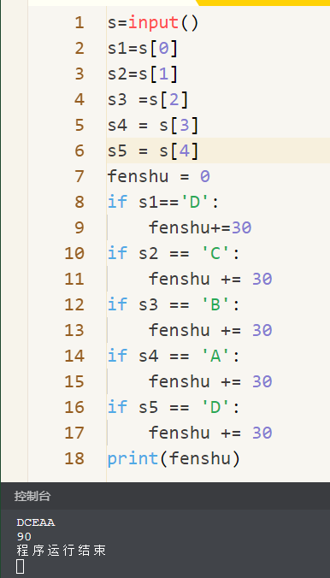Click the if s4 == 'A': statement
This screenshot has height=578, width=330.
coord(174,356)
